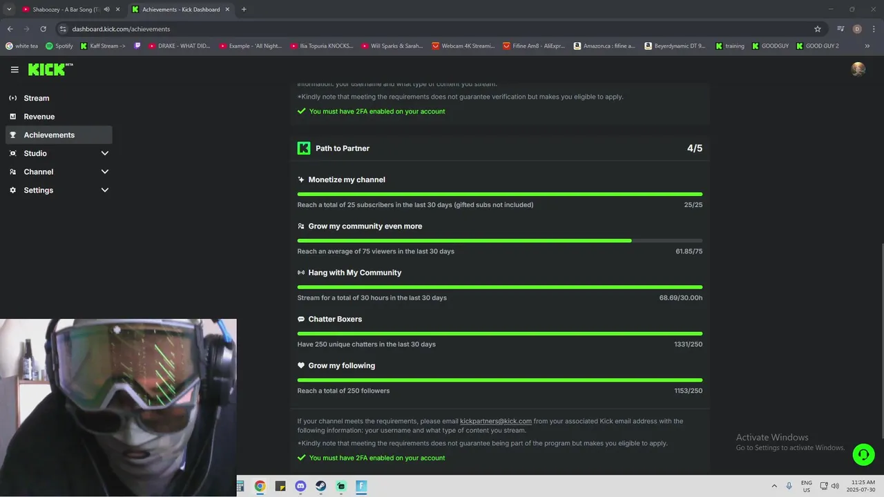The image size is (884, 497).
Task: Click the Kick logo in header
Action: pyautogui.click(x=50, y=70)
